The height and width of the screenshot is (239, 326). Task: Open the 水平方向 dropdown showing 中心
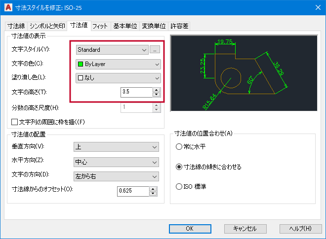point(116,162)
